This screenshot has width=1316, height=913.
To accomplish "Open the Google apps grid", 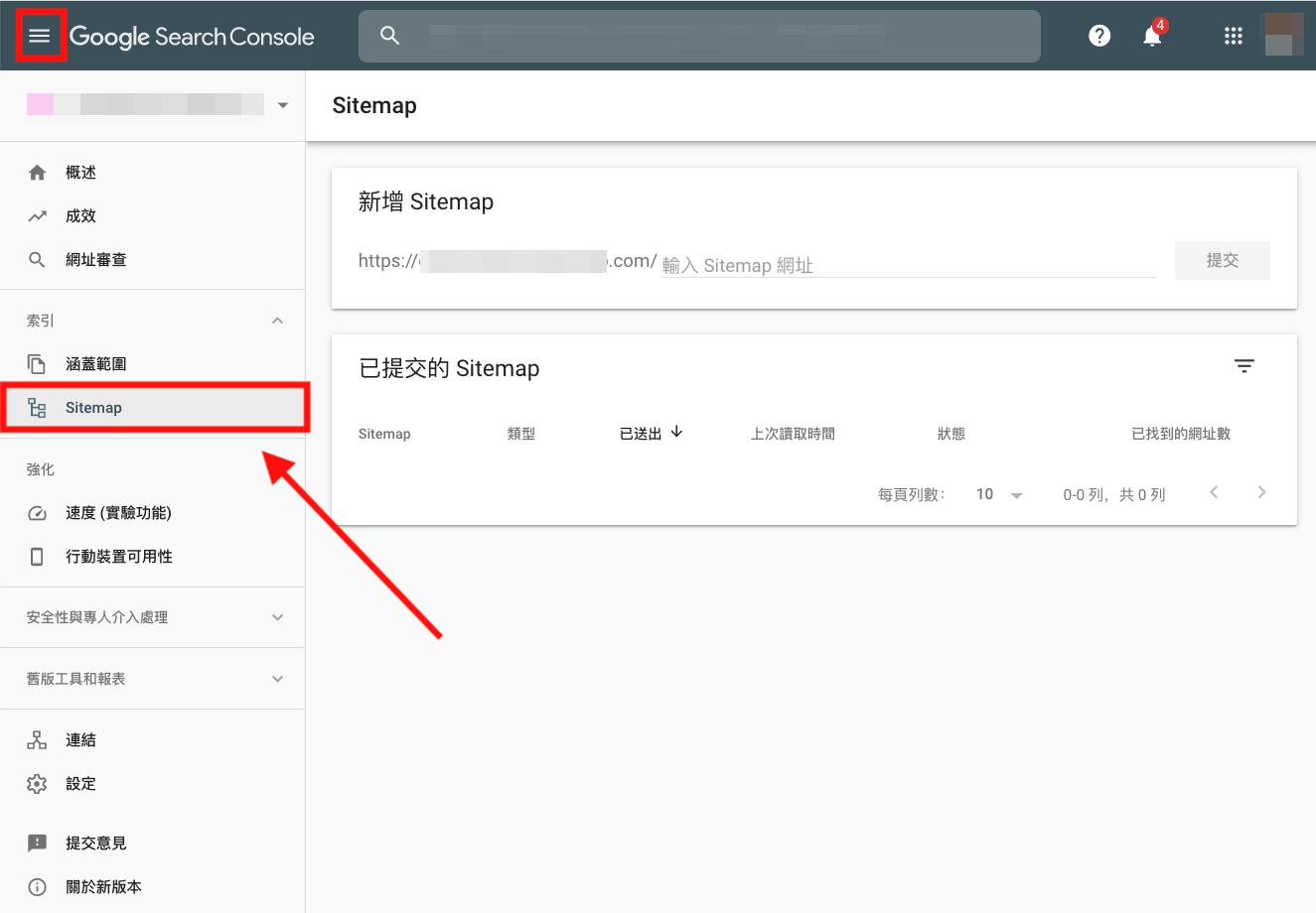I will (1234, 36).
